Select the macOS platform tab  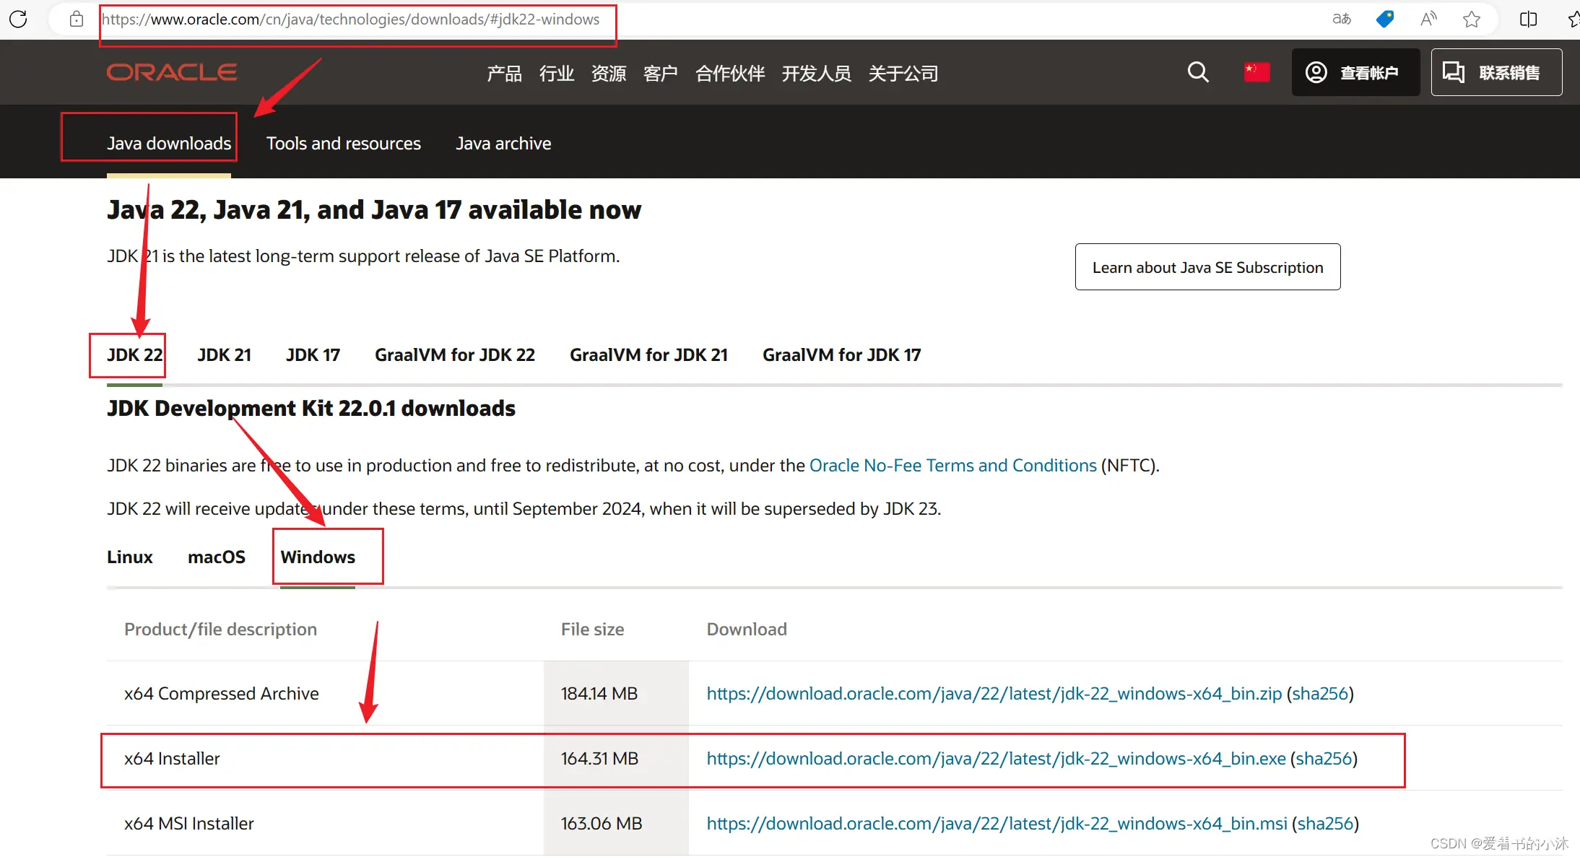click(x=215, y=556)
